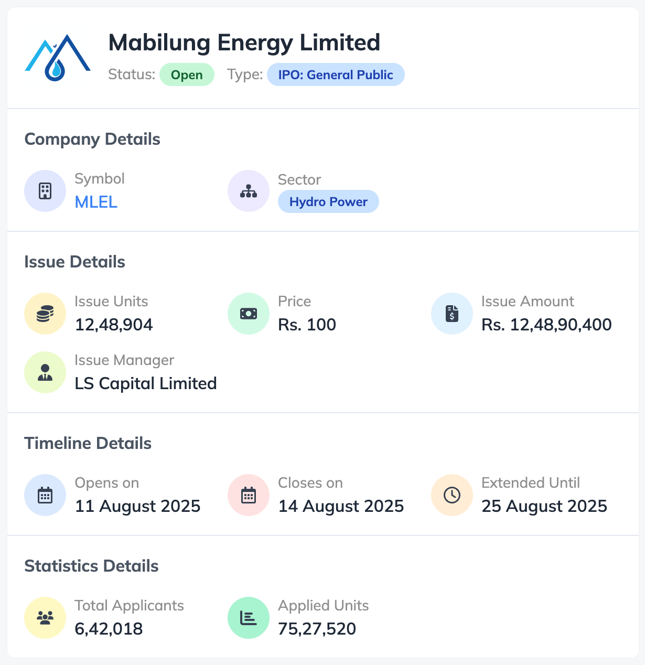Open the MLEL symbol link
This screenshot has height=665, width=645.
click(96, 202)
